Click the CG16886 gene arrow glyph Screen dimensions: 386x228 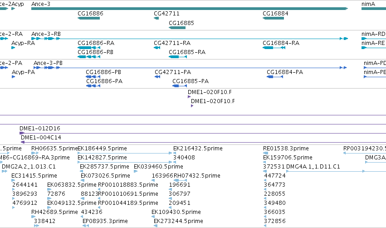point(88,18)
